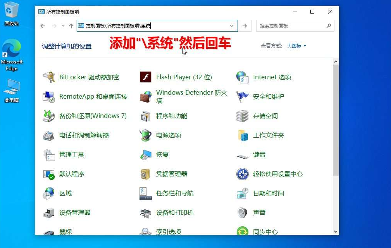Open RemoteApp 和桌面连接 icon
Screen dimensions: 391x248
[48, 97]
